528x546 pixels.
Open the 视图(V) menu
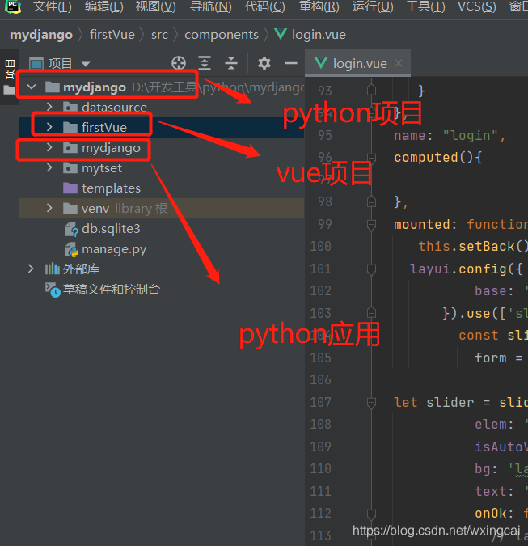pos(155,6)
